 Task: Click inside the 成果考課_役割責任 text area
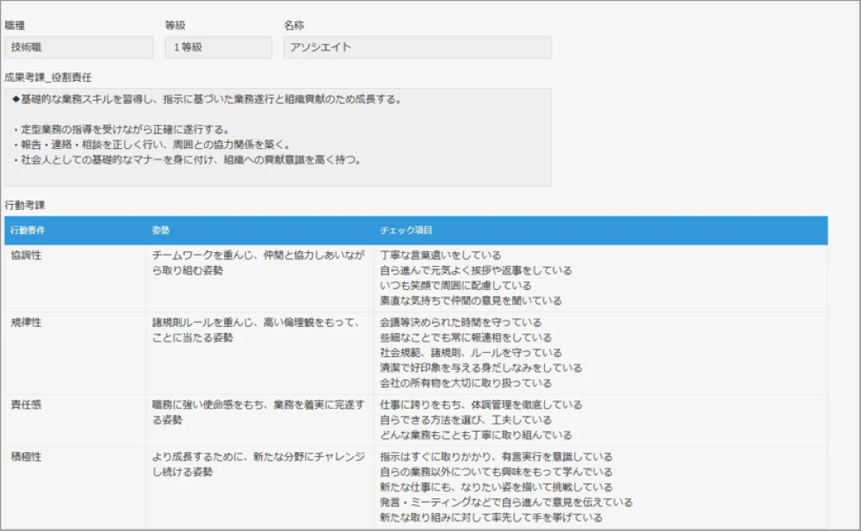(277, 137)
